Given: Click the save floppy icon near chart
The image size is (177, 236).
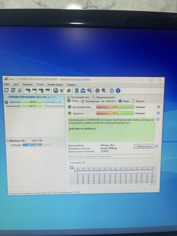Looking at the screenshot, I should [71, 168].
